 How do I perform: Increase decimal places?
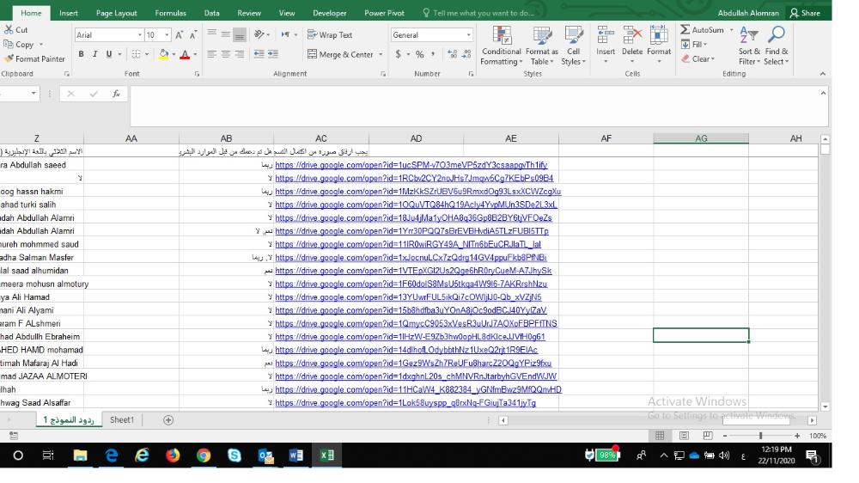[x=453, y=54]
